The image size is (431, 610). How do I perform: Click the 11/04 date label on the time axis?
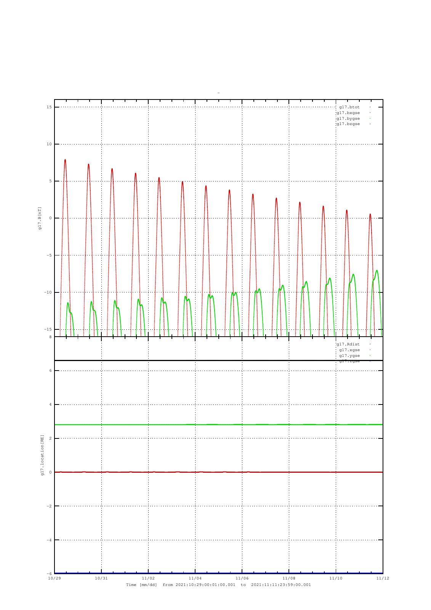(195, 578)
